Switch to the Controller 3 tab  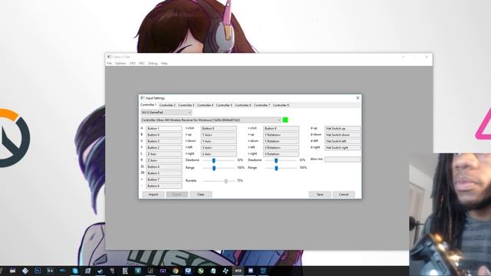pos(186,105)
